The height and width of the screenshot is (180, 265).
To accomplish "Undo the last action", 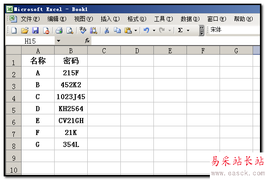I will click(x=147, y=30).
